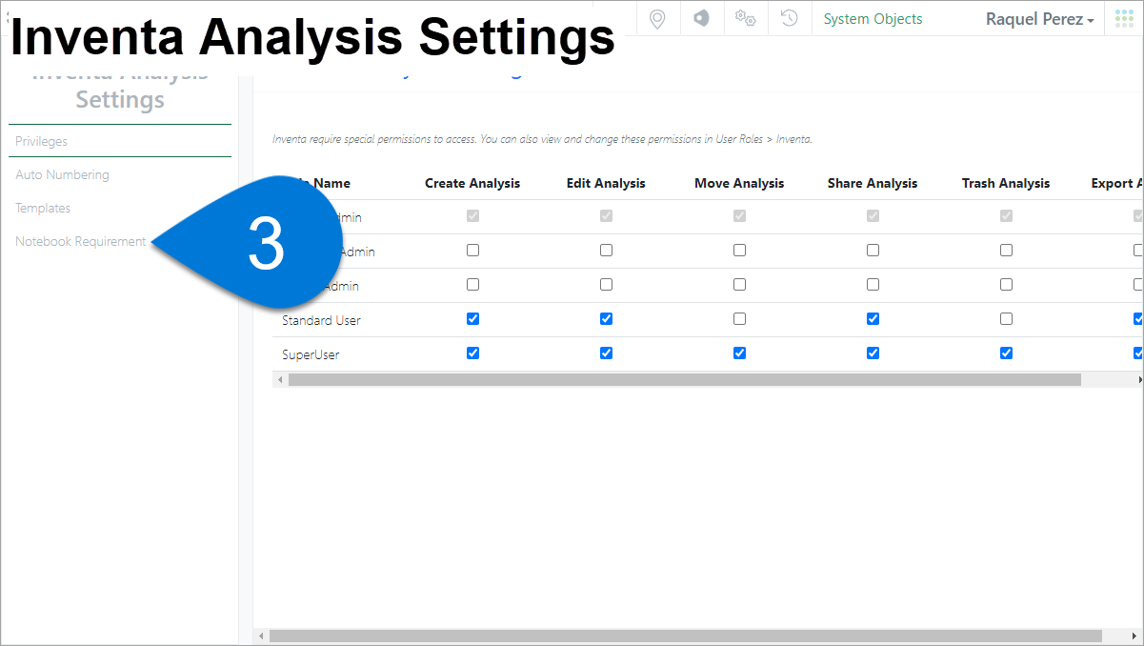Click the Inventa permissions description text
This screenshot has height=646, width=1144.
542,139
